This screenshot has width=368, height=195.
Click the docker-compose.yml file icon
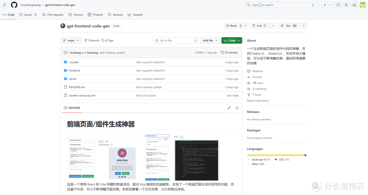tap(66, 95)
